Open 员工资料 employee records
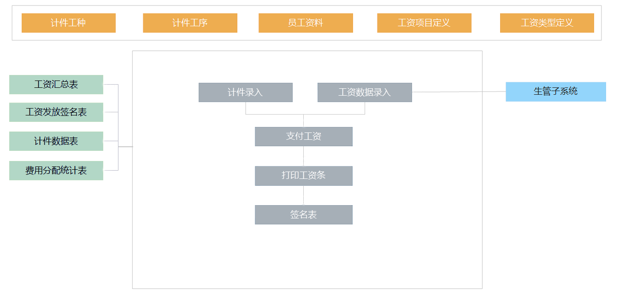 coord(306,23)
